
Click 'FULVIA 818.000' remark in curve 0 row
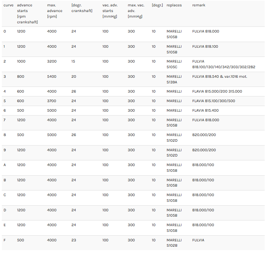click(205, 31)
